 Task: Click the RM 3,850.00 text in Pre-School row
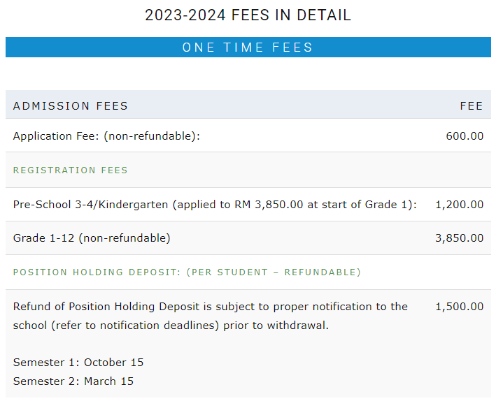tap(269, 205)
